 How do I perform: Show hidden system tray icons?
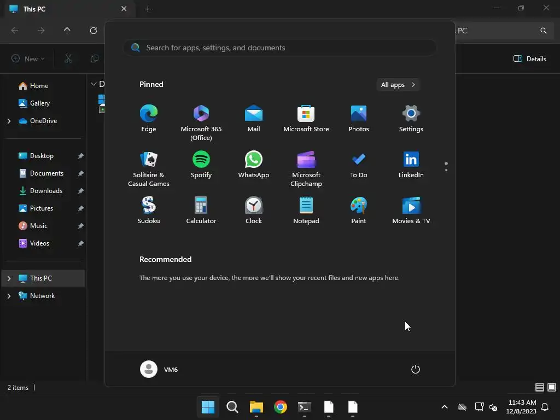444,407
